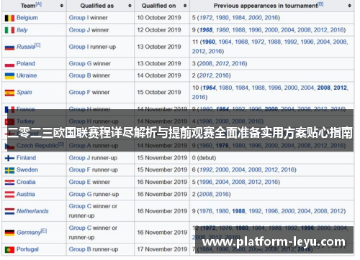The width and height of the screenshot is (360, 260).
Task: Click the Belgium flag icon
Action: (9, 18)
